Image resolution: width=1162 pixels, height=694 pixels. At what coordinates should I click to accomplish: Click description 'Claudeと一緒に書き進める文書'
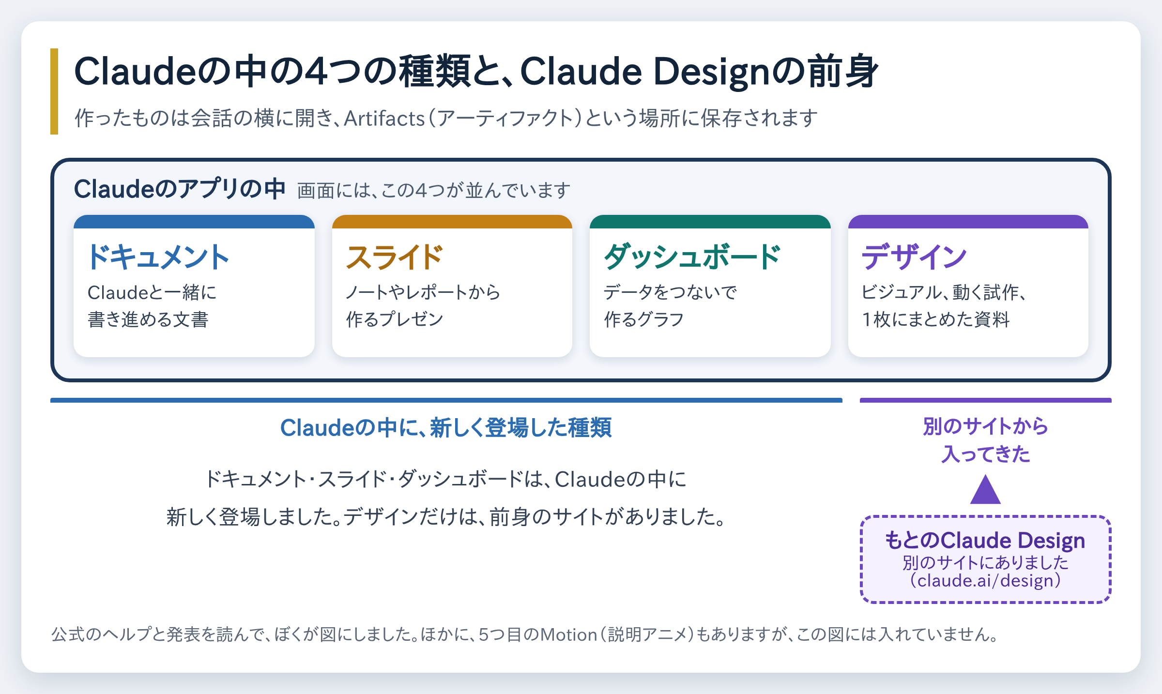[x=152, y=306]
